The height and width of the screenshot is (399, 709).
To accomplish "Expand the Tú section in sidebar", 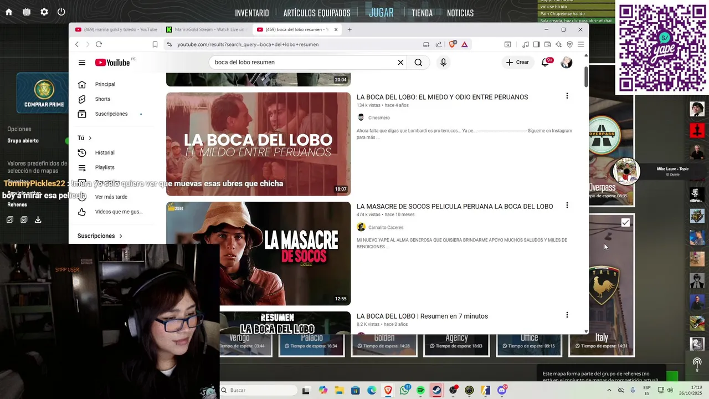I will pyautogui.click(x=85, y=138).
